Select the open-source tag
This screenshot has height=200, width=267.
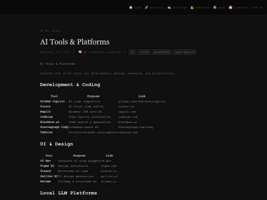tap(184, 52)
